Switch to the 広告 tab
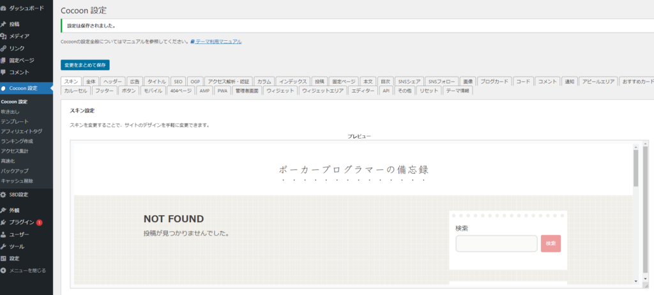 click(134, 81)
